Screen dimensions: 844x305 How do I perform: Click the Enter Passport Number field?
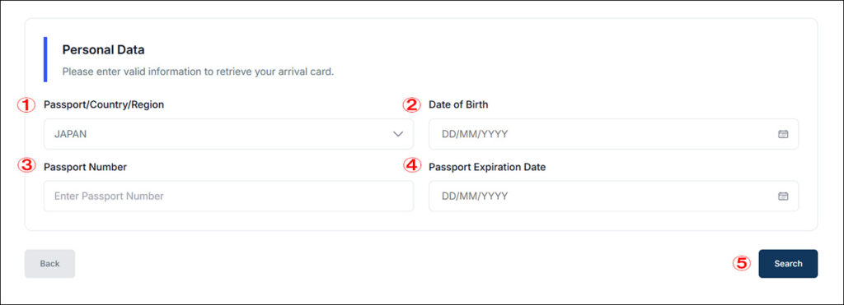pos(229,196)
